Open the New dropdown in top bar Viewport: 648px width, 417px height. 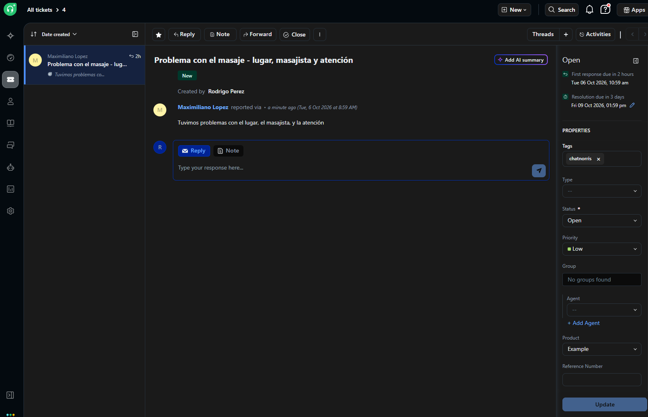[x=515, y=10]
